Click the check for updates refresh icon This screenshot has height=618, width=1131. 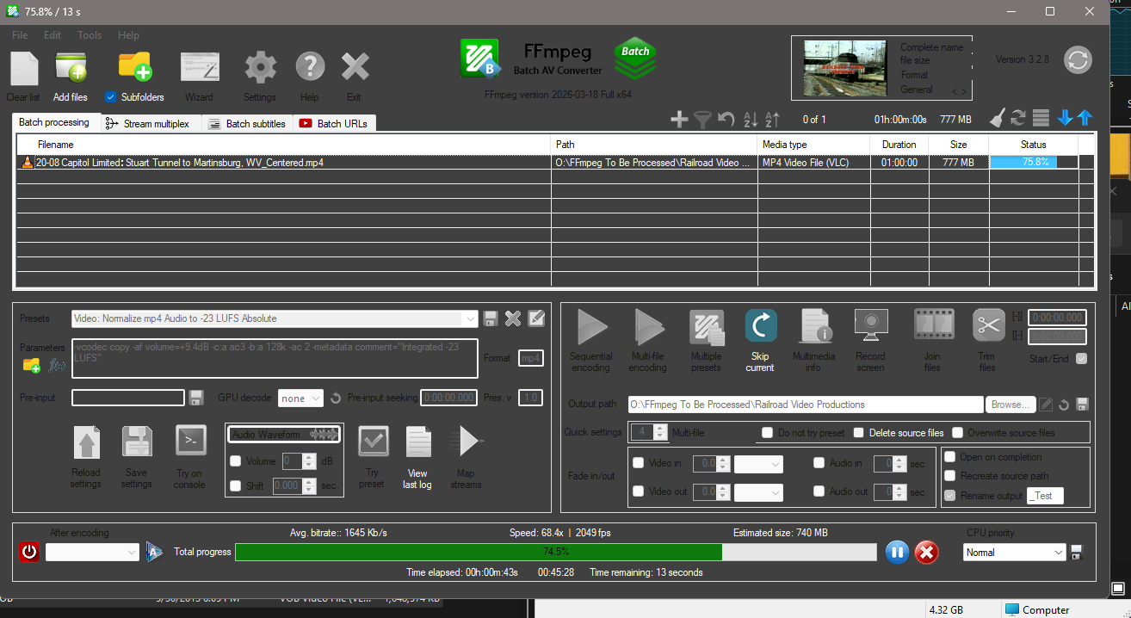[x=1078, y=60]
